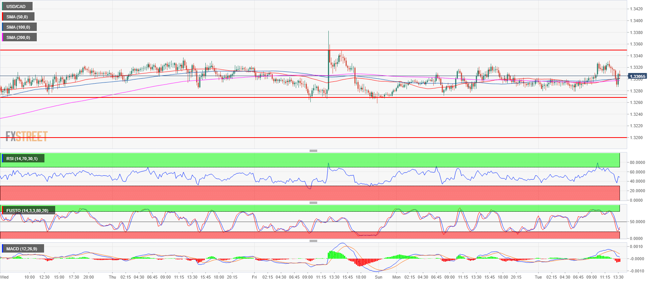Open the FUSTO (14,3,3,80,20) indicator label
Image resolution: width=654 pixels, height=282 pixels.
coord(28,211)
